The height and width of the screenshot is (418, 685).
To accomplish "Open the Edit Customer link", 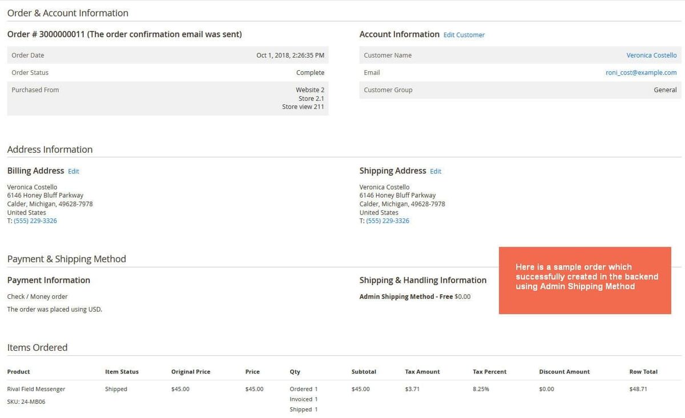I will pyautogui.click(x=464, y=35).
